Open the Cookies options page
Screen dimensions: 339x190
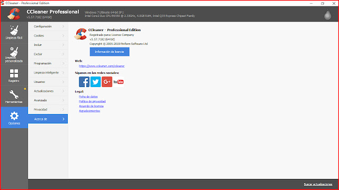(x=48, y=35)
